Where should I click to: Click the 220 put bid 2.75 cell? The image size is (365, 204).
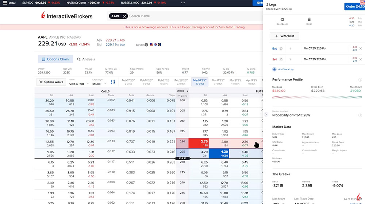pyautogui.click(x=199, y=144)
